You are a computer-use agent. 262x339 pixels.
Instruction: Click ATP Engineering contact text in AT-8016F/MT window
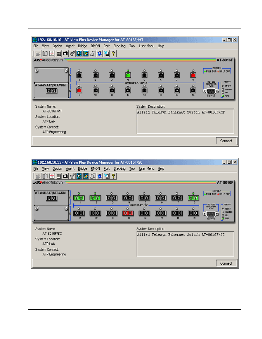pyautogui.click(x=54, y=132)
